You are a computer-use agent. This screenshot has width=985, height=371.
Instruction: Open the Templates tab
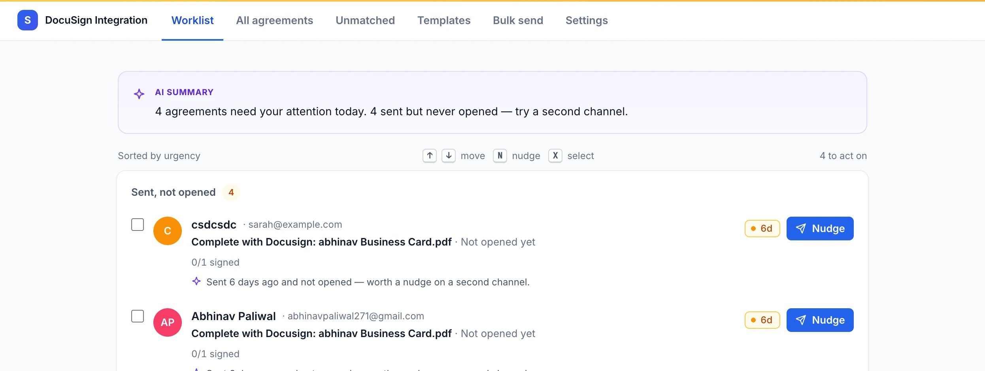coord(444,21)
